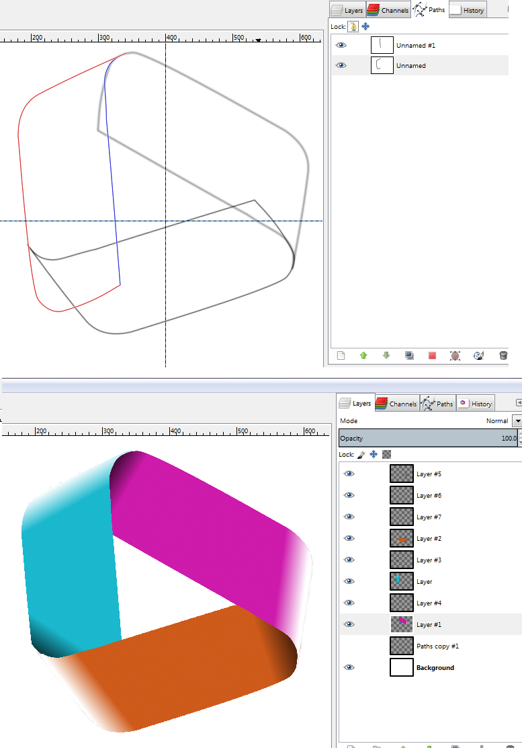522x748 pixels.
Task: Hide Layer #2 via its eye icon
Action: [349, 538]
